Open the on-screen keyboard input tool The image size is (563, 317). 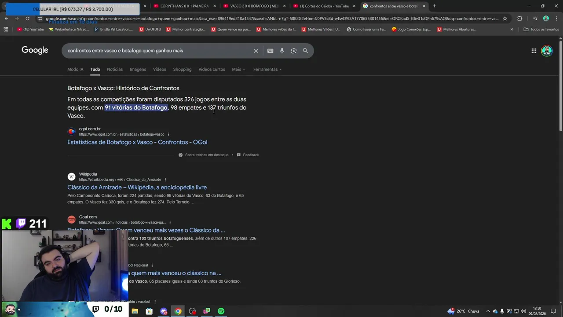270,51
